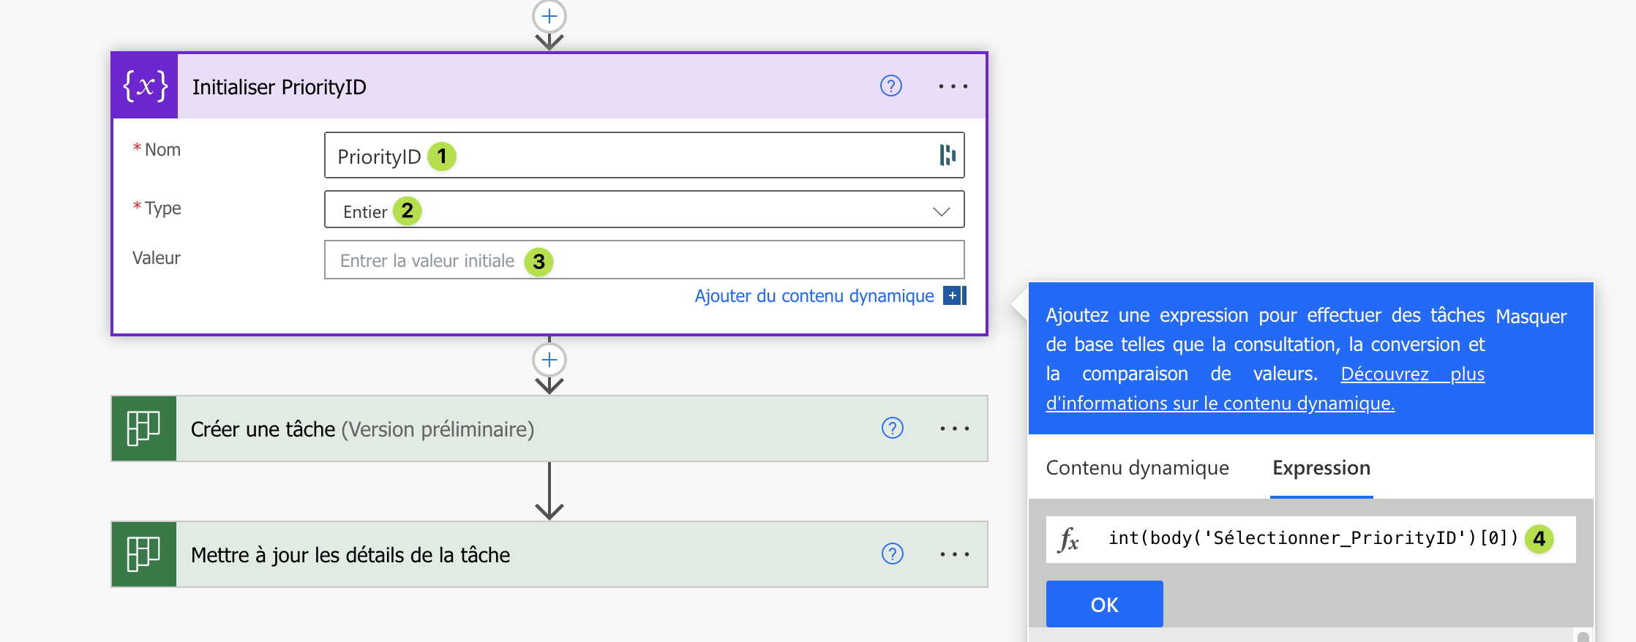The width and height of the screenshot is (1636, 642).
Task: Open the Mettre à jour ellipsis menu
Action: click(954, 554)
